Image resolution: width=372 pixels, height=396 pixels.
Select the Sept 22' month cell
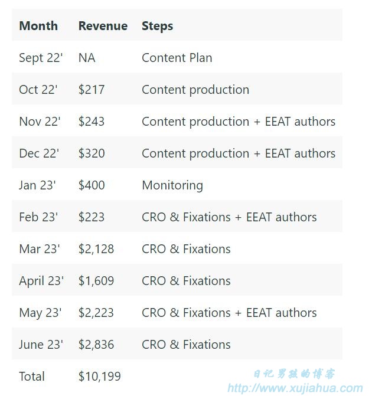pos(41,58)
